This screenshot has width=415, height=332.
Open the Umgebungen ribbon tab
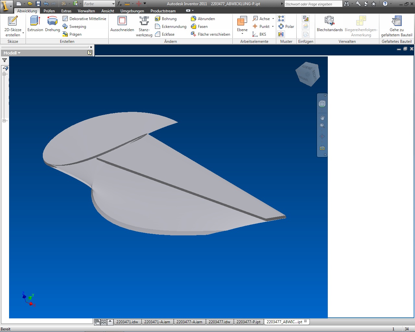pyautogui.click(x=132, y=11)
